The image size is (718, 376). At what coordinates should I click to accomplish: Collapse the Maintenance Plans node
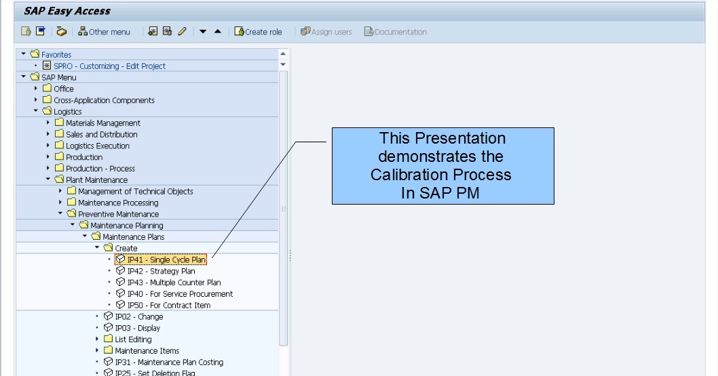click(x=85, y=236)
